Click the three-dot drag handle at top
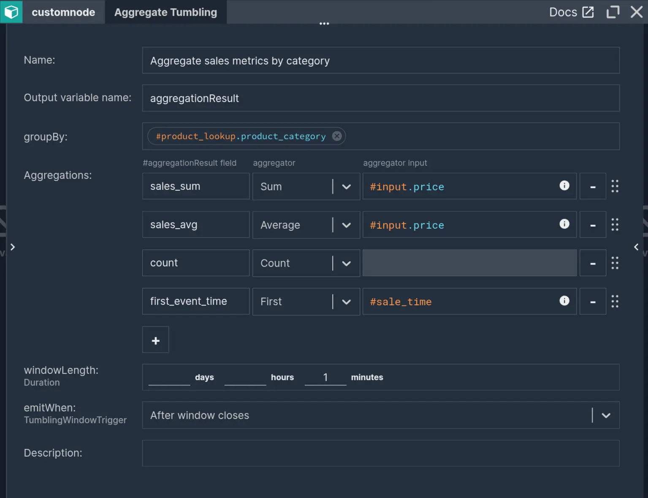Image resolution: width=648 pixels, height=498 pixels. pyautogui.click(x=324, y=24)
